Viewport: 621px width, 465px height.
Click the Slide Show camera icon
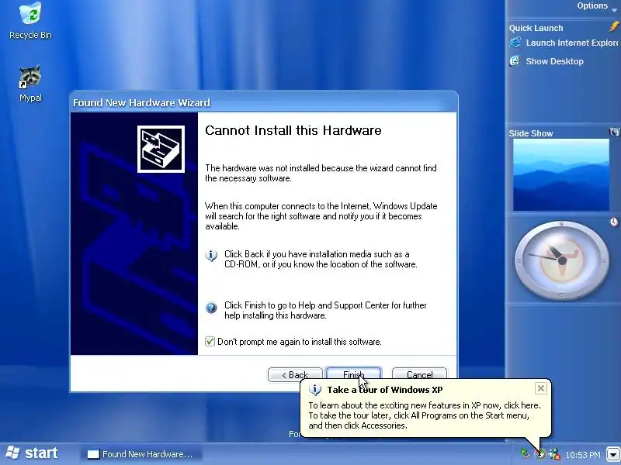[614, 132]
